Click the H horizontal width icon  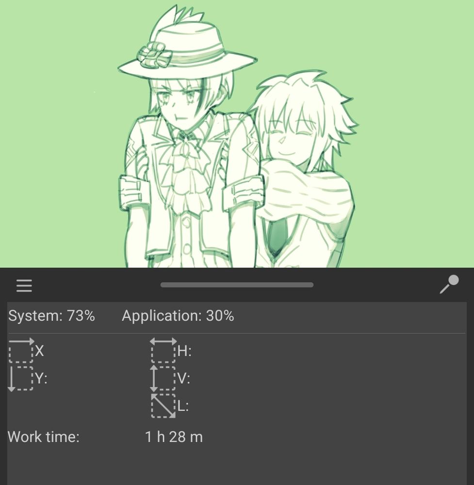click(x=163, y=351)
